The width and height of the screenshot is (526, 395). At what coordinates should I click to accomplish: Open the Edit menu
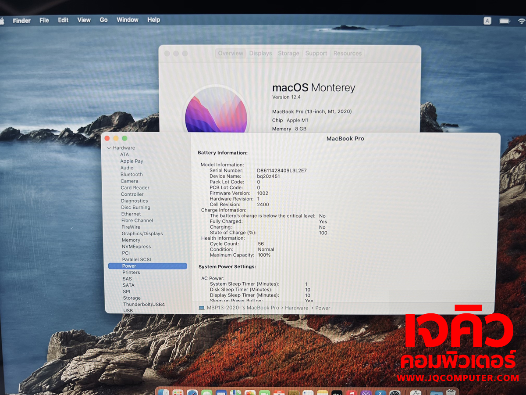click(x=63, y=20)
